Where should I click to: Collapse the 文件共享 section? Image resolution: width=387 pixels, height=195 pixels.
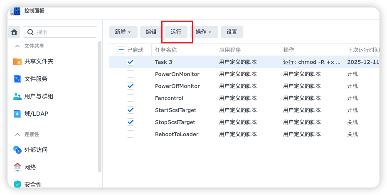(x=17, y=46)
